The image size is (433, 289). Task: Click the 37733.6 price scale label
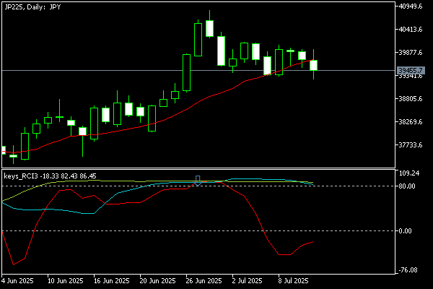point(411,145)
